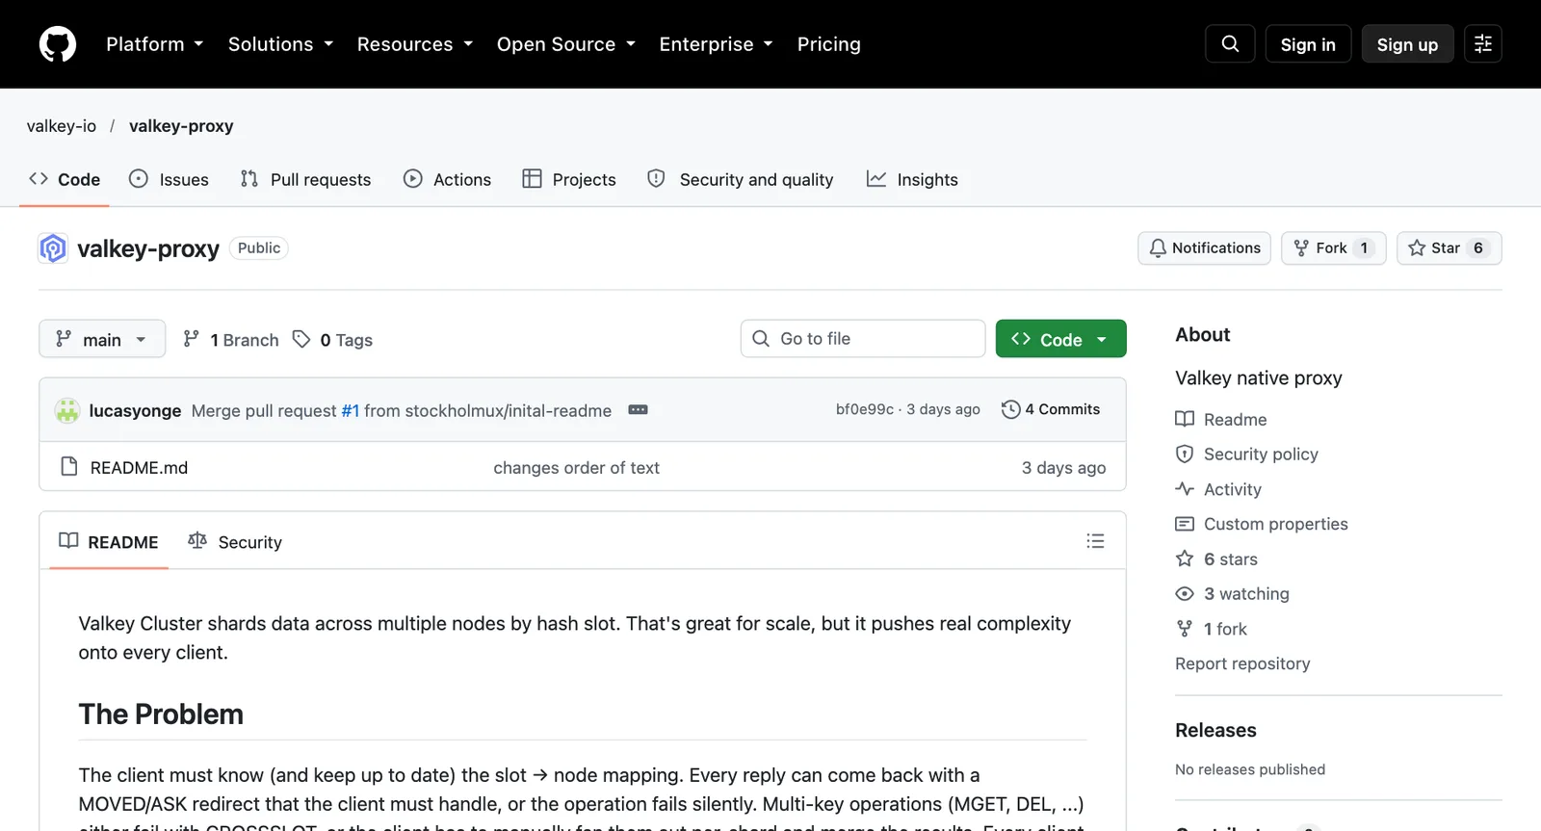Click the Report repository link
Viewport: 1541px width, 831px height.
[x=1242, y=663]
